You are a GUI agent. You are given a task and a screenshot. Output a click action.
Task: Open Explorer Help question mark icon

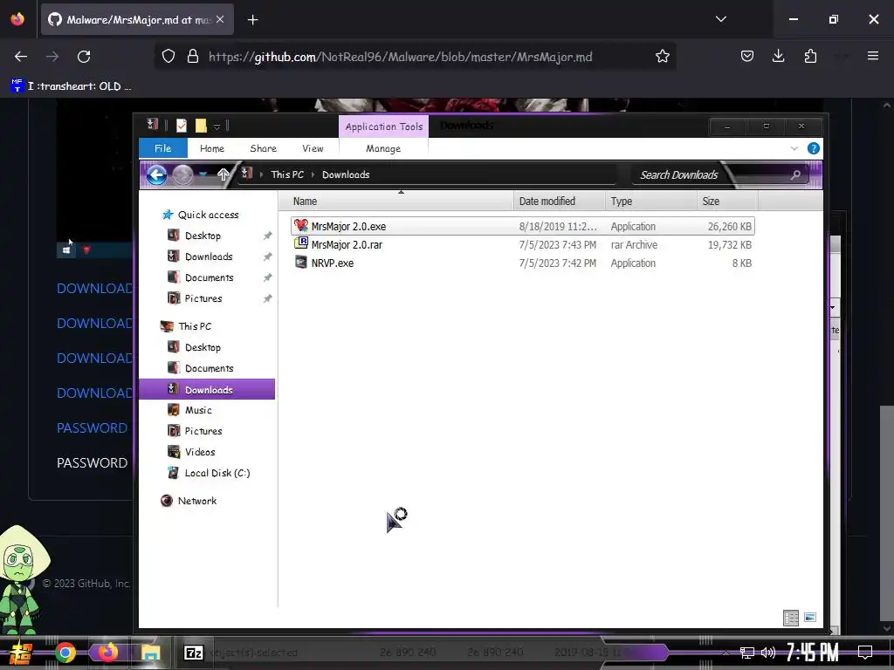click(814, 148)
